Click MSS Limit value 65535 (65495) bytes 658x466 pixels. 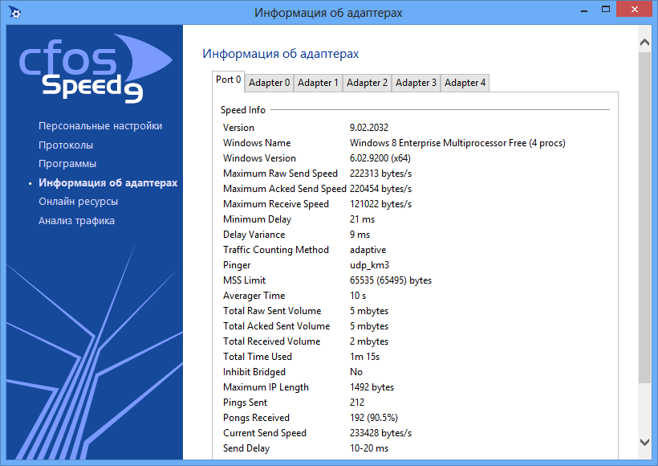tap(391, 280)
